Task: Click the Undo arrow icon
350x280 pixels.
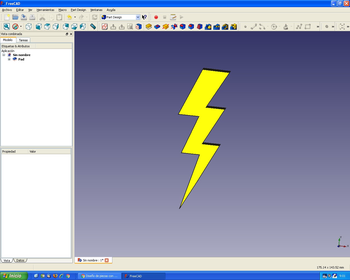Action: [69, 17]
